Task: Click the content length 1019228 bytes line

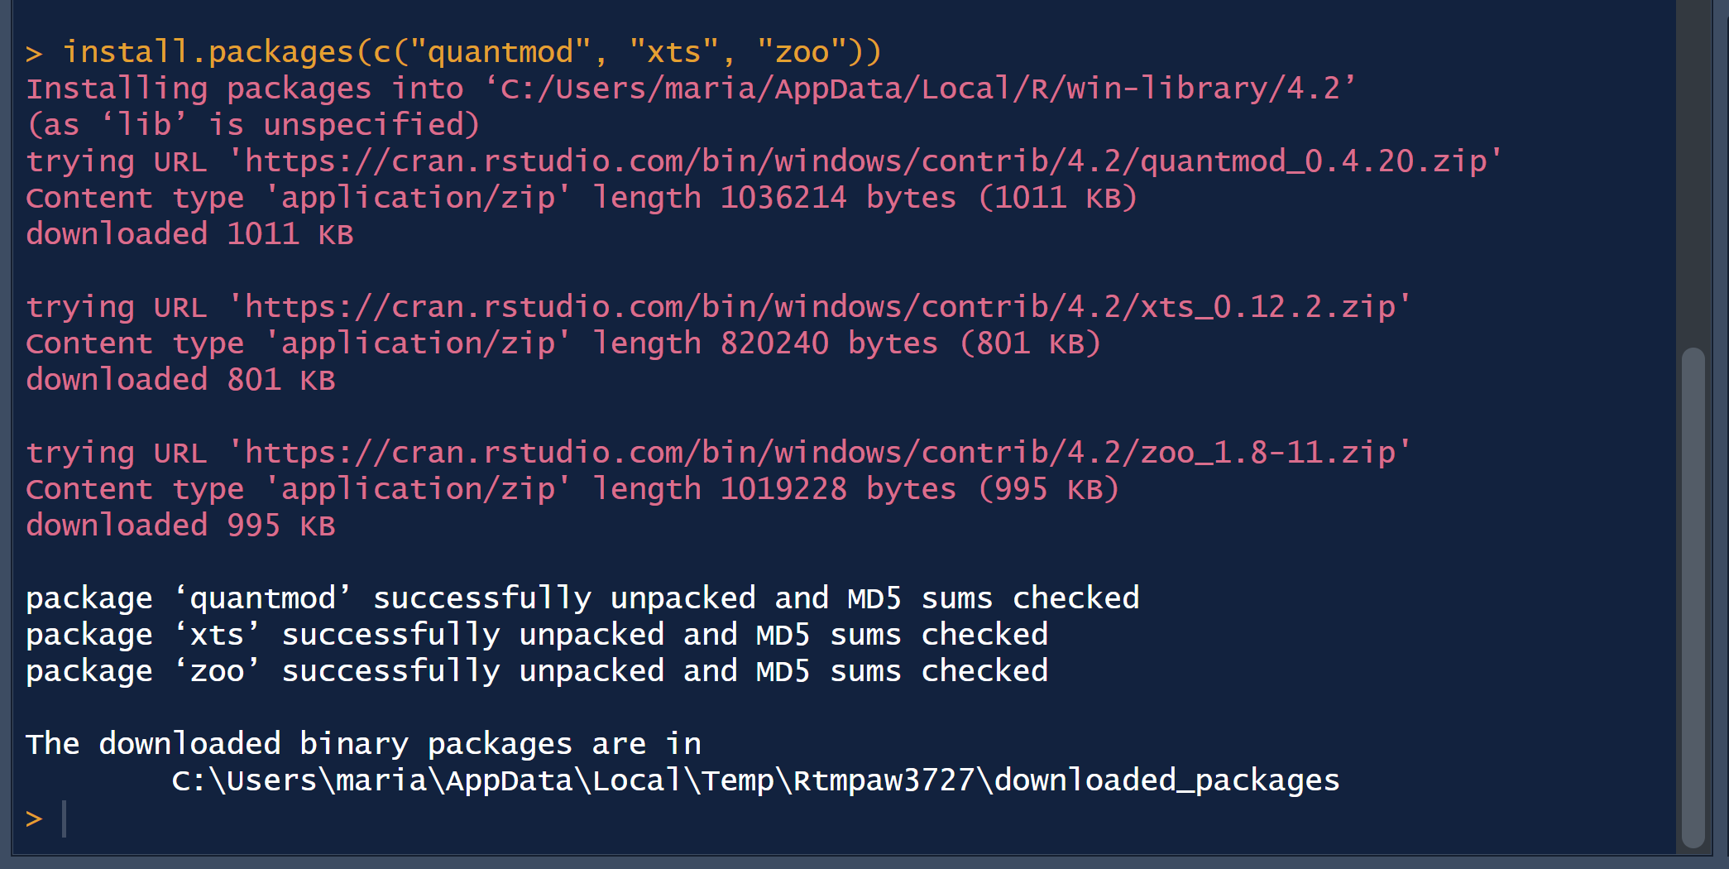Action: click(x=572, y=488)
